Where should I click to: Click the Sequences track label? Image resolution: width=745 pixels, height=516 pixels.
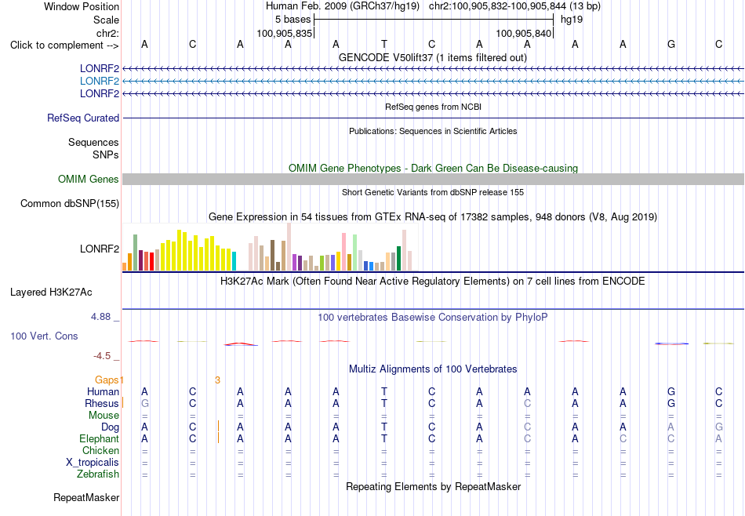pyautogui.click(x=93, y=142)
